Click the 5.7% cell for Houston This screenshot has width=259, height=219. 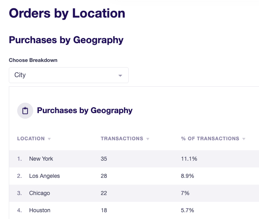[187, 211]
